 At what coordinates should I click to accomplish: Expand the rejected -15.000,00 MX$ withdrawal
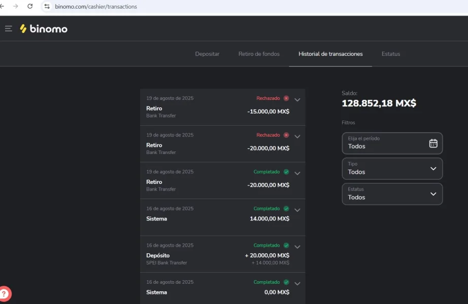297,100
